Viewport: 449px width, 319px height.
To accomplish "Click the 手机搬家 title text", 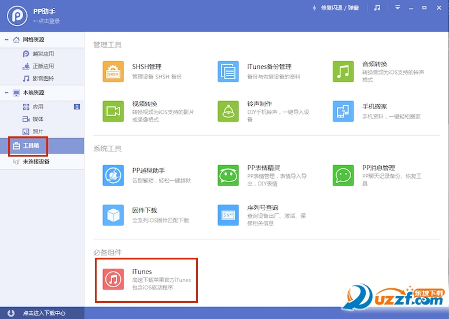I will click(374, 106).
